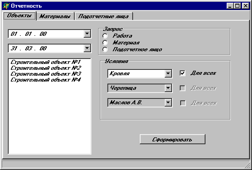The width and height of the screenshot is (252, 170).
Task: Expand the Маслов А.В. combo box arrow
Action: click(x=168, y=102)
